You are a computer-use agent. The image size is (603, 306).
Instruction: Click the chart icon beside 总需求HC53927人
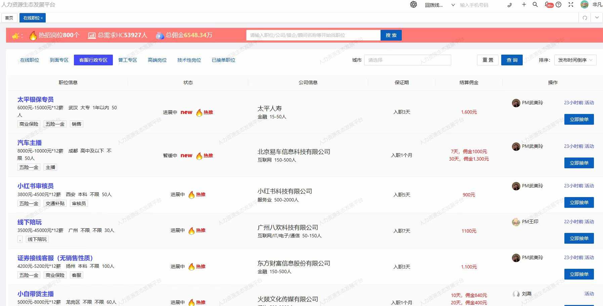click(92, 35)
